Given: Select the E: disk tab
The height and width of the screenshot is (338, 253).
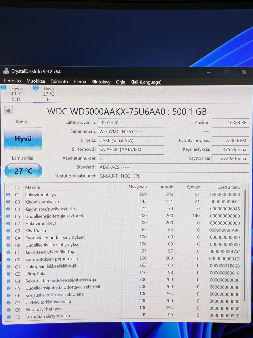Looking at the screenshot, I should [48, 94].
